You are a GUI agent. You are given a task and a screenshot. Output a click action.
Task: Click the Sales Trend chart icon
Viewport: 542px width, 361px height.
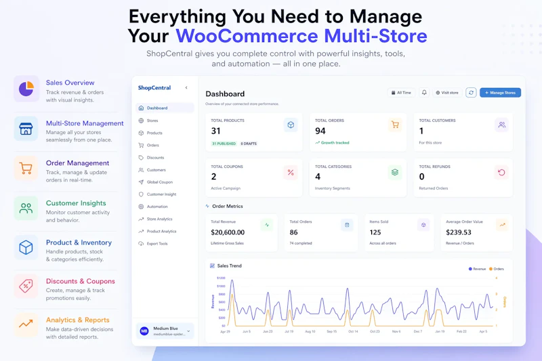[212, 266]
